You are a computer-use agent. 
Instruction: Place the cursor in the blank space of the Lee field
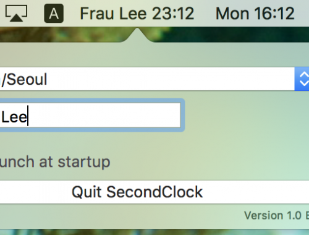tap(104, 115)
